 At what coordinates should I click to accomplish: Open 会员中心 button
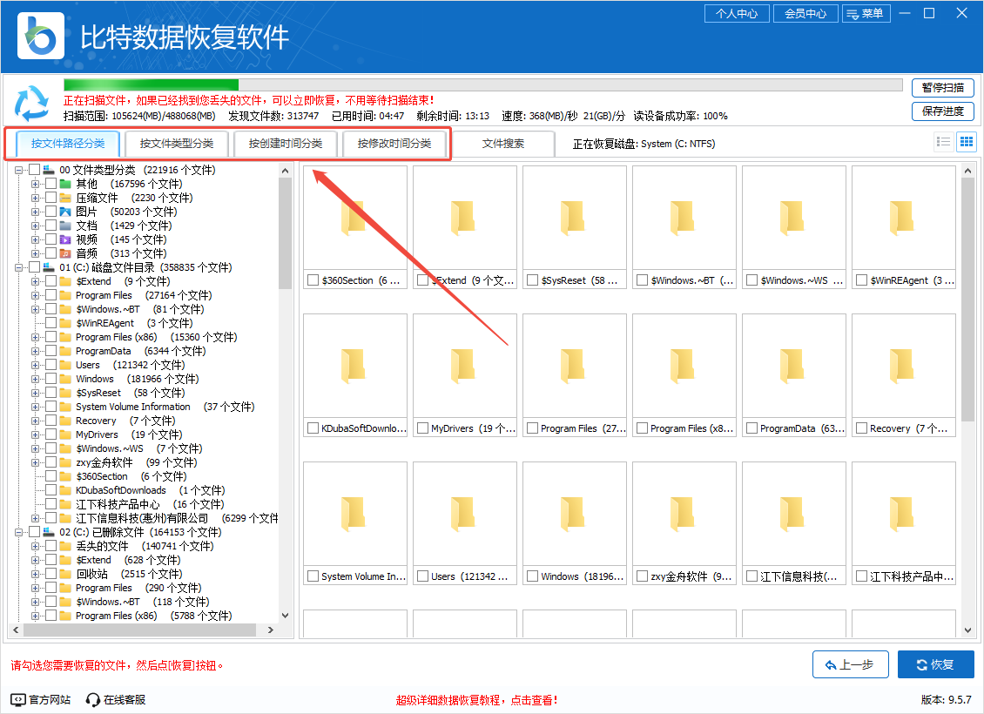(x=805, y=14)
